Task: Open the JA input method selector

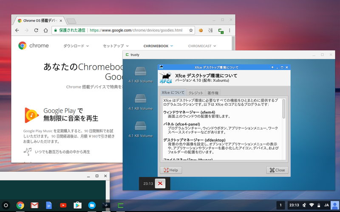Action: coord(326,205)
